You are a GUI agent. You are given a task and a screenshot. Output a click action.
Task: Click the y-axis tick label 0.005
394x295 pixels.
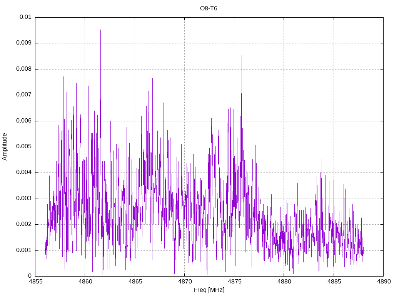point(24,146)
